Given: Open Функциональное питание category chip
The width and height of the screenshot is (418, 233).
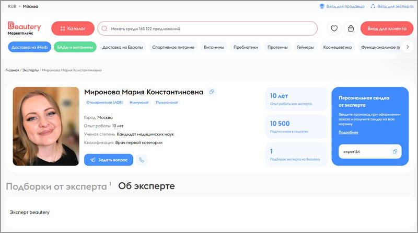Looking at the screenshot, I should (380, 47).
